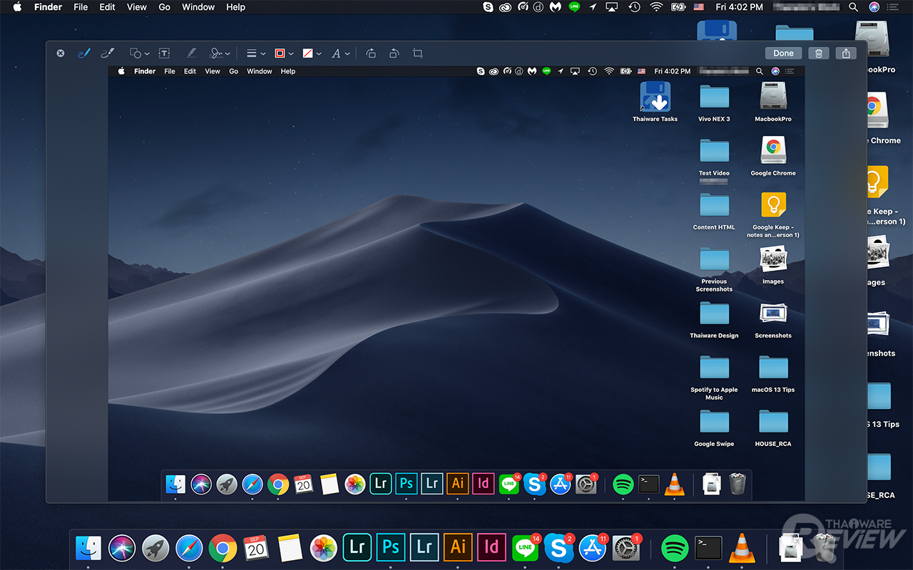
Task: Click the Share icon in the markup window
Action: point(846,53)
